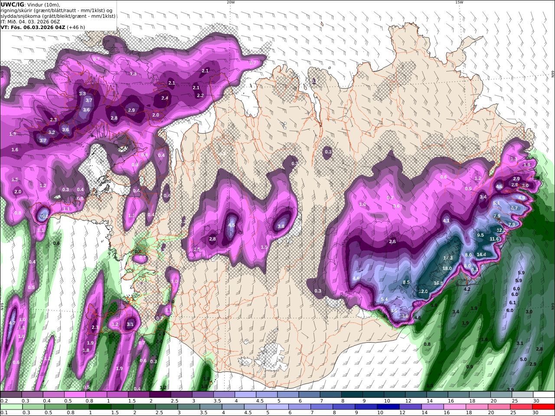Click the 0.1 label in the legend
Image resolution: width=555 pixels, height=416 pixels.
3,413
